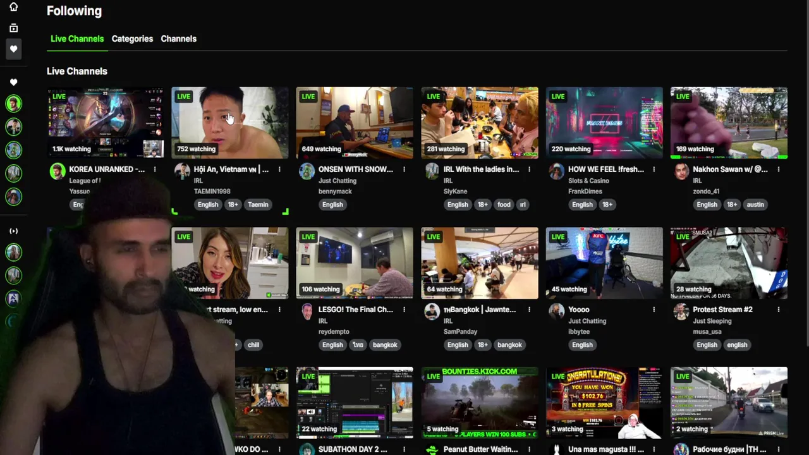809x455 pixels.
Task: Switch to the Categories tab
Action: 132,39
